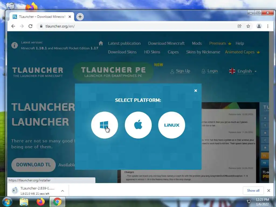
Task: Choose the Windows platform icon
Action: pyautogui.click(x=105, y=125)
